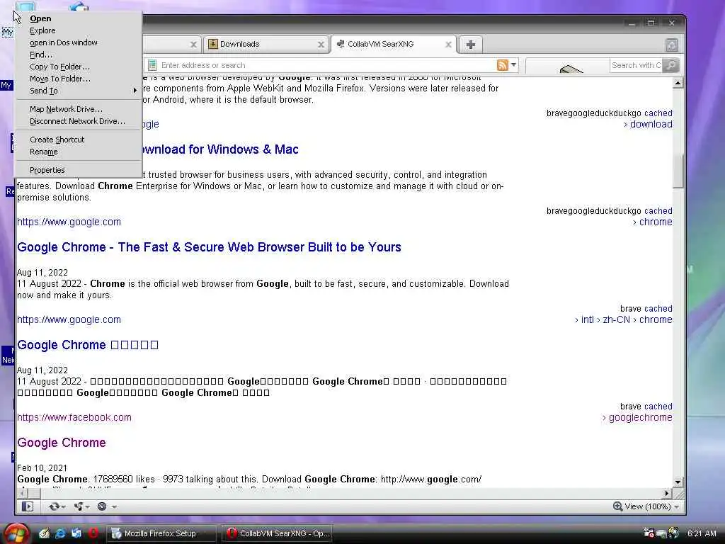
Task: Open a new tab with plus button
Action: coord(471,45)
